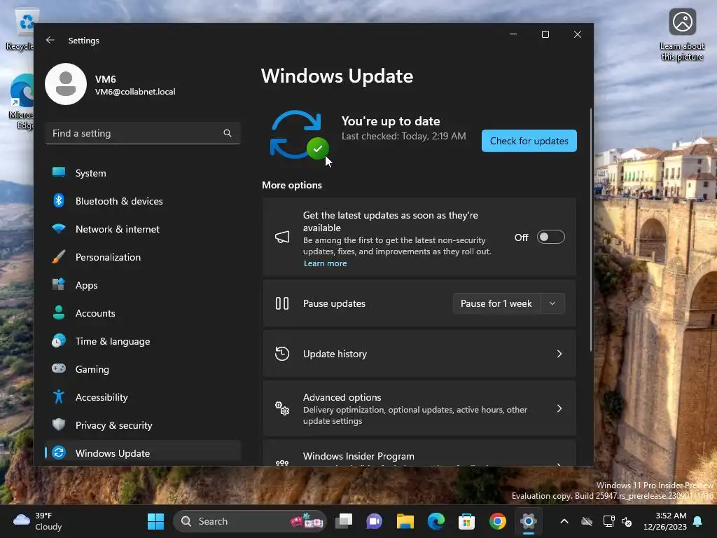The width and height of the screenshot is (717, 538).
Task: Click Pause for 1 week button
Action: coord(496,303)
